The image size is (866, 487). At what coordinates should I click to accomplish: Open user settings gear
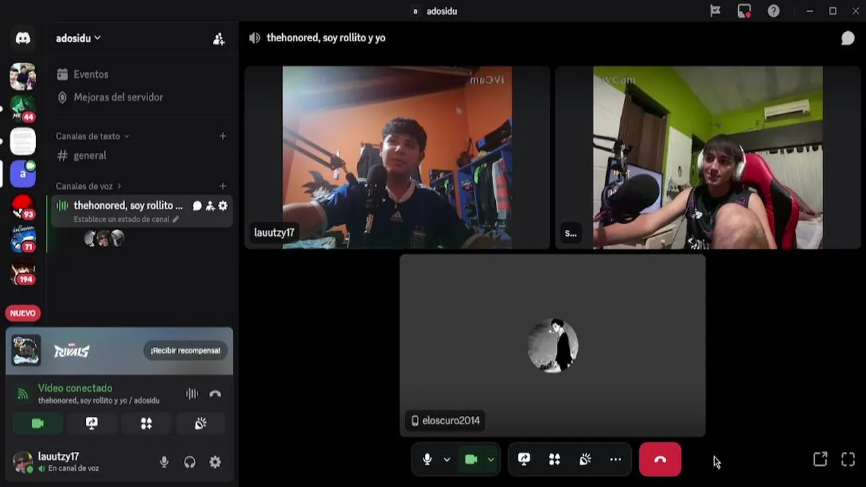pos(215,462)
